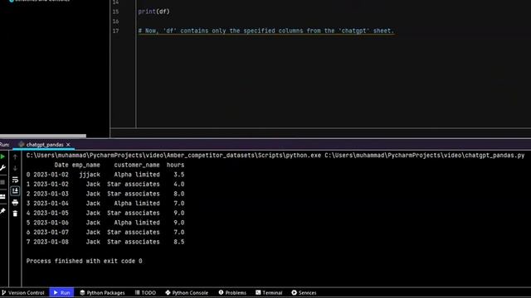The height and width of the screenshot is (298, 531).
Task: Restore layout icon in Run panel
Action: click(2, 196)
